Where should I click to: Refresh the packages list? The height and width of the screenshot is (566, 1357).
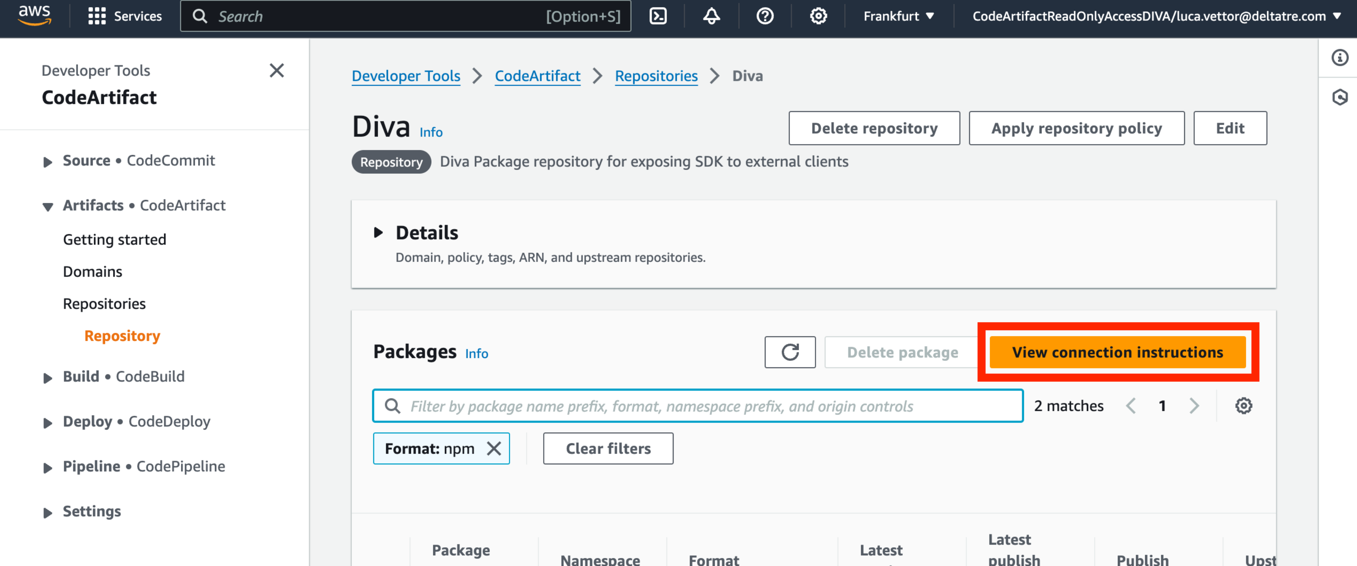click(790, 352)
